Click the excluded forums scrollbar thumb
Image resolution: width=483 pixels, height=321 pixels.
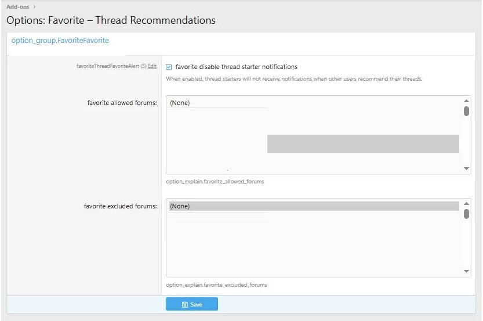coord(466,214)
